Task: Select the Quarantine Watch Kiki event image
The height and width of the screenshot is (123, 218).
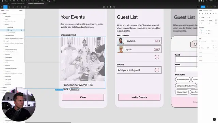Action: [83, 59]
